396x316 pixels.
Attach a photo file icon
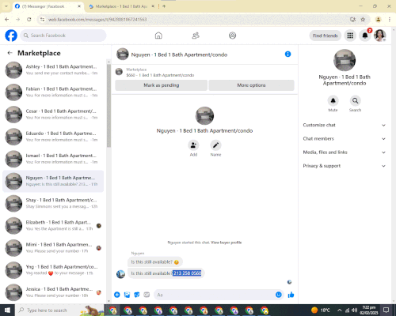point(127,295)
